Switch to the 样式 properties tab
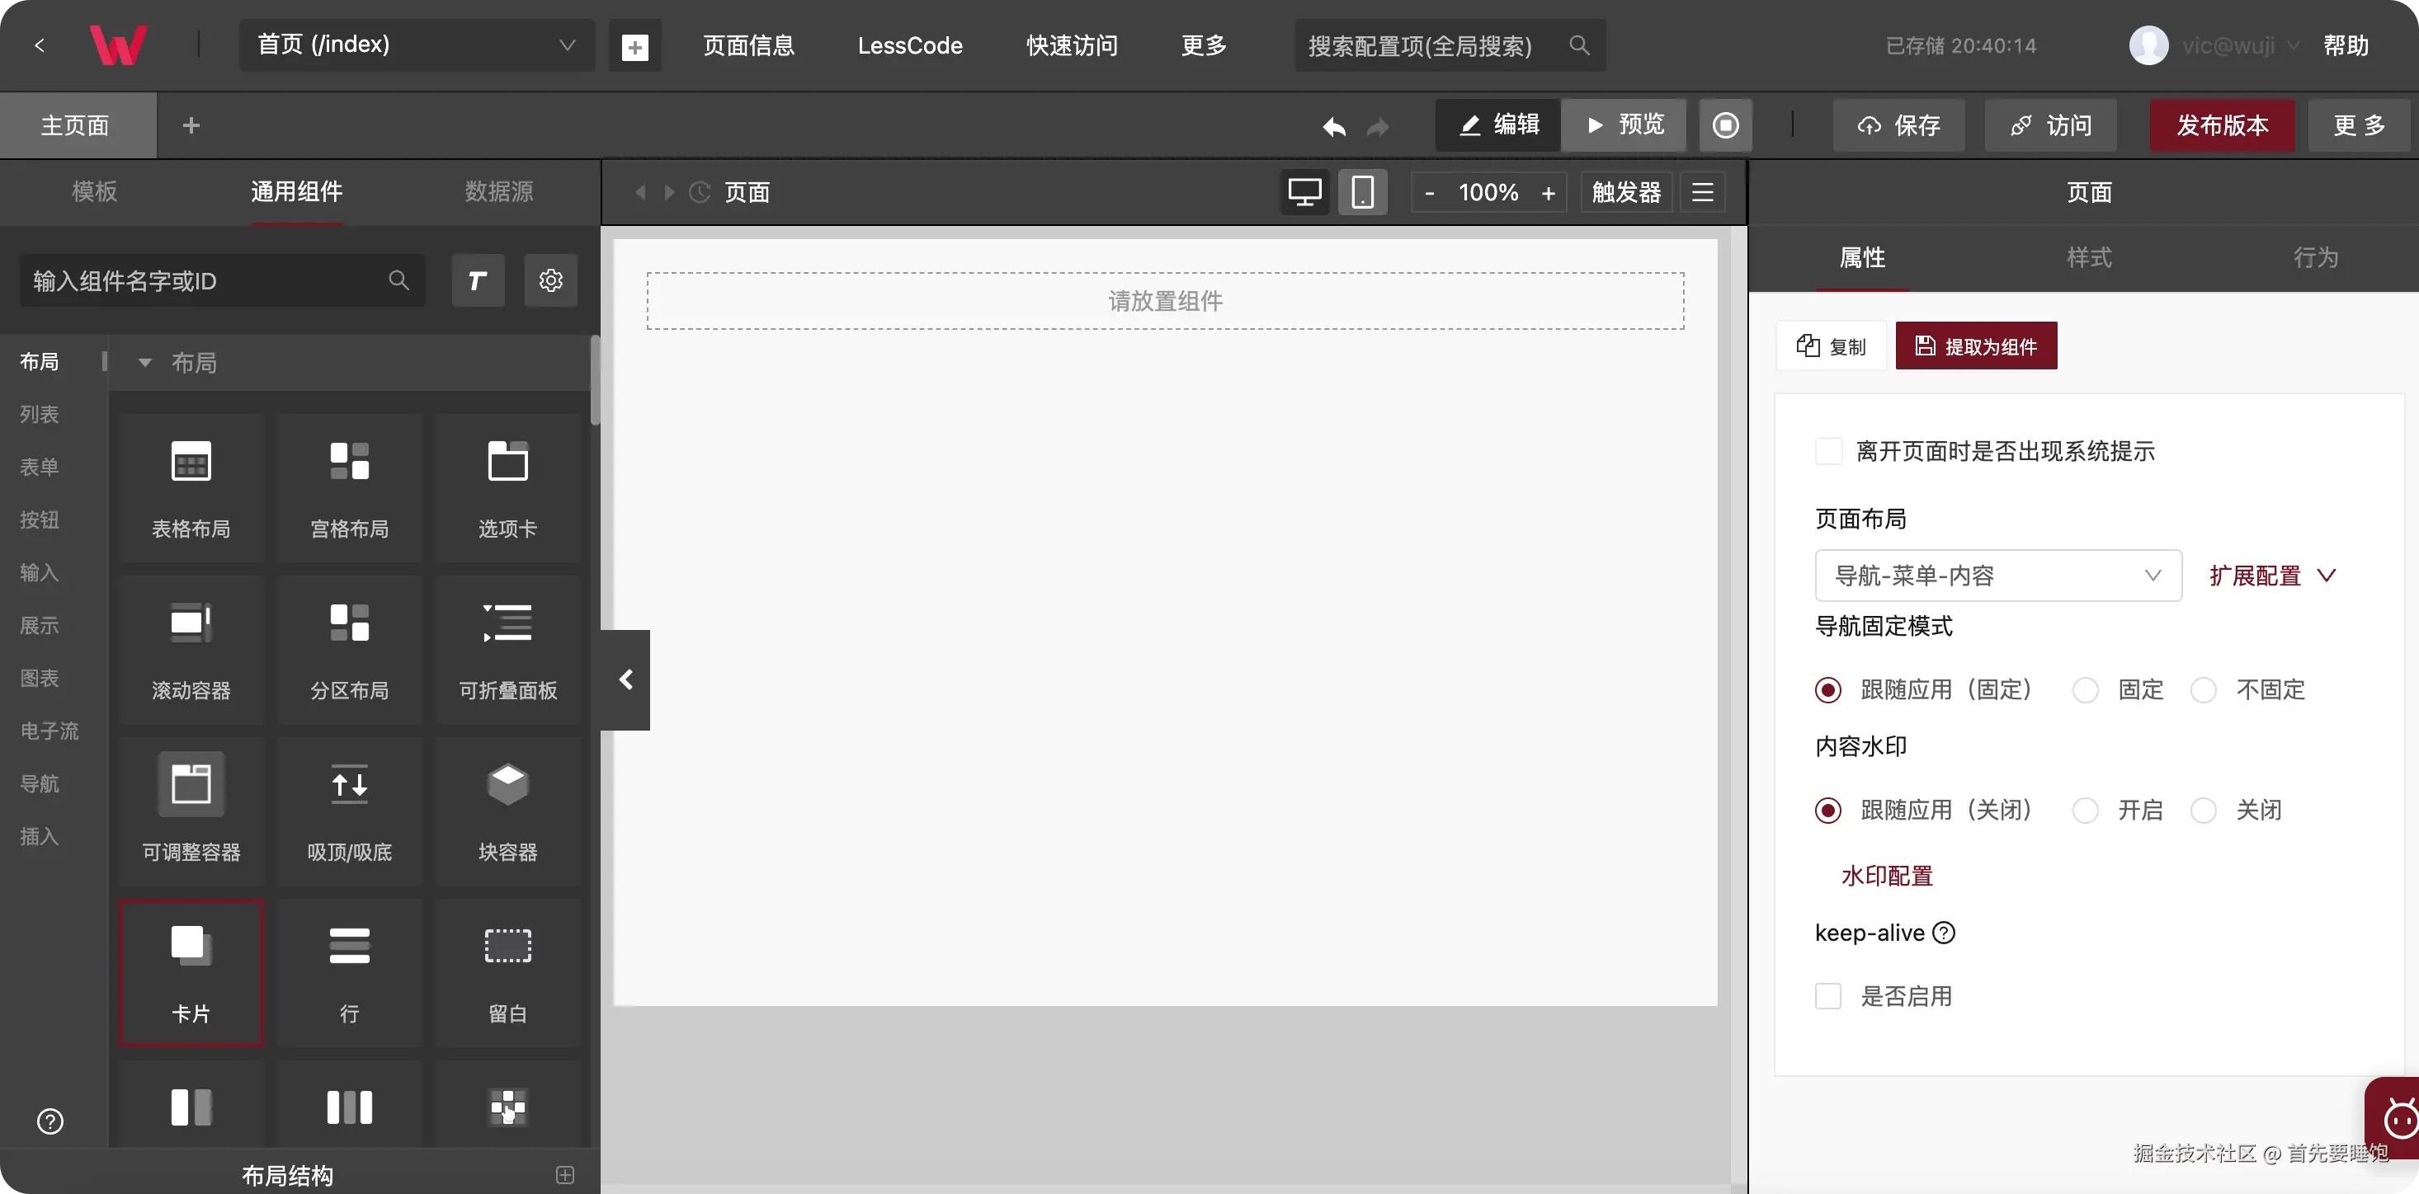The width and height of the screenshot is (2419, 1194). 2088,258
